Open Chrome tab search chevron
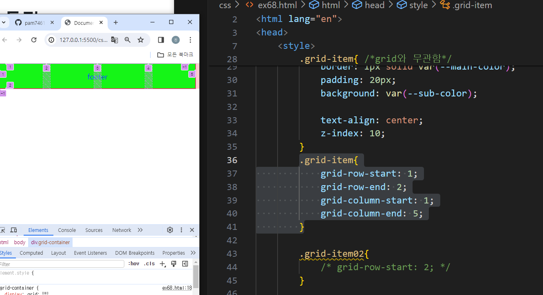This screenshot has height=295, width=543. pyautogui.click(x=3, y=23)
